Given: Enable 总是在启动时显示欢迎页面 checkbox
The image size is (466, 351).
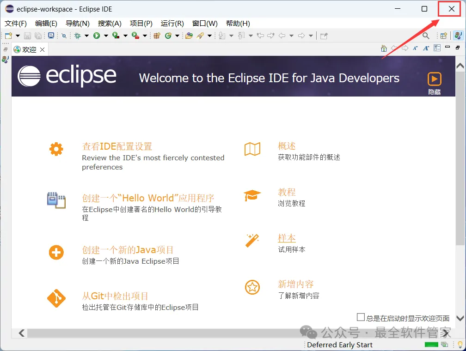Looking at the screenshot, I should (x=361, y=317).
